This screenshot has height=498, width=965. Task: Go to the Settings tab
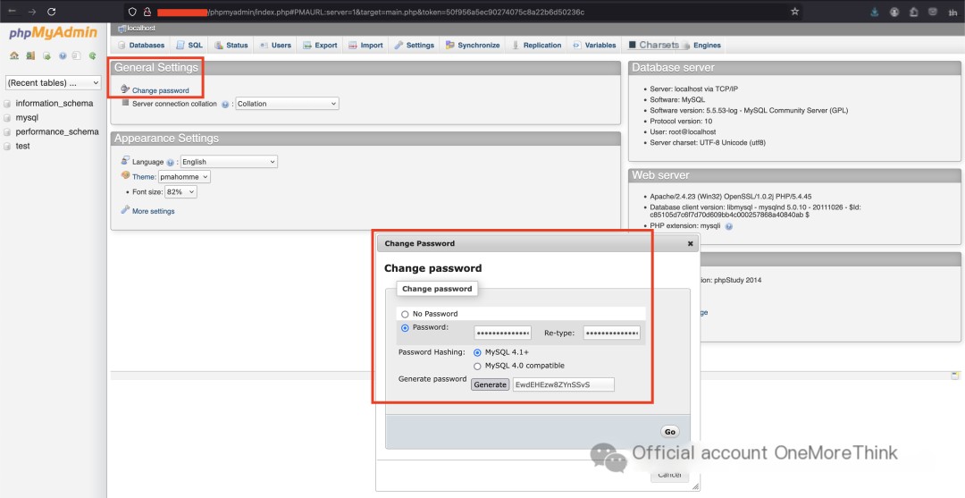click(x=415, y=46)
